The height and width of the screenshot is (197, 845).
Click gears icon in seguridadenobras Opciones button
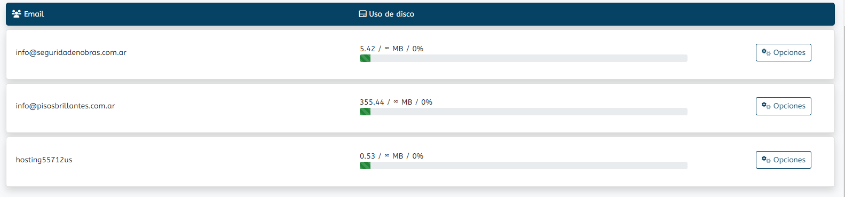(x=766, y=52)
